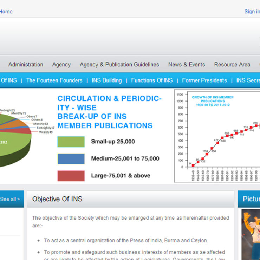Open the Former Presidents page

pyautogui.click(x=204, y=80)
